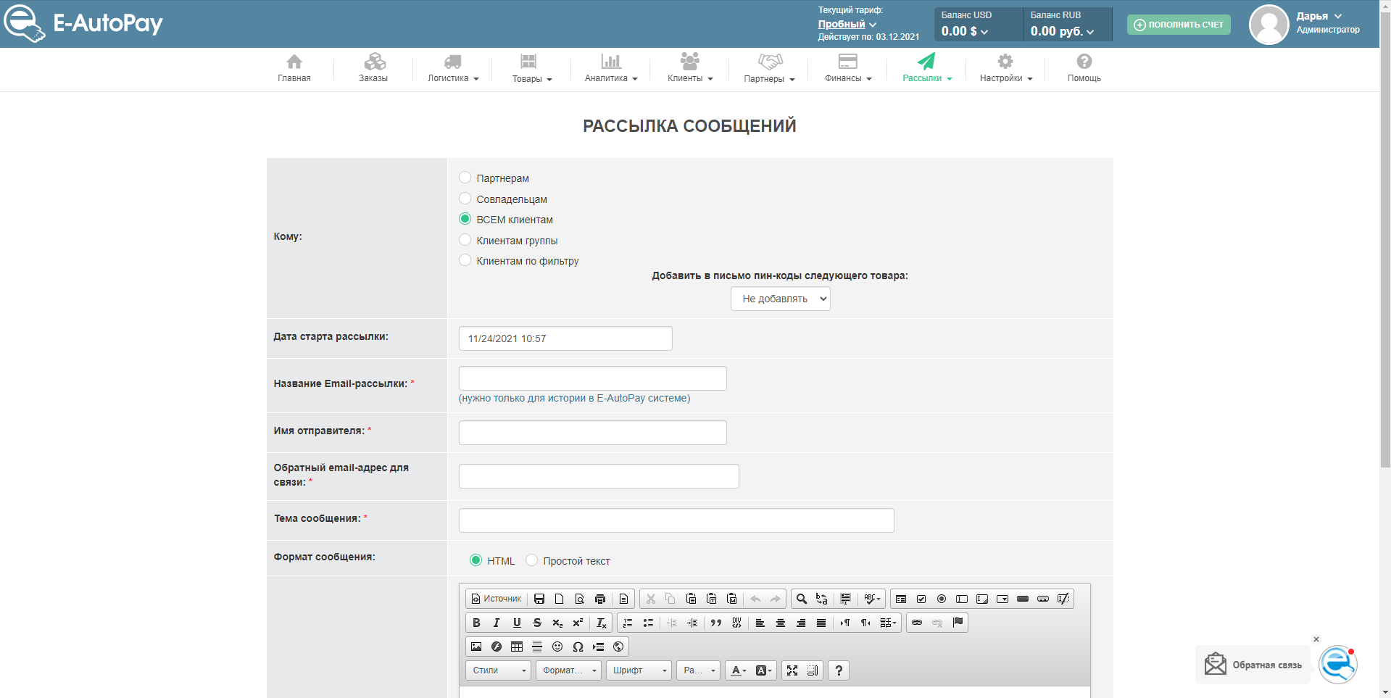Open the Логистика menu

click(453, 69)
